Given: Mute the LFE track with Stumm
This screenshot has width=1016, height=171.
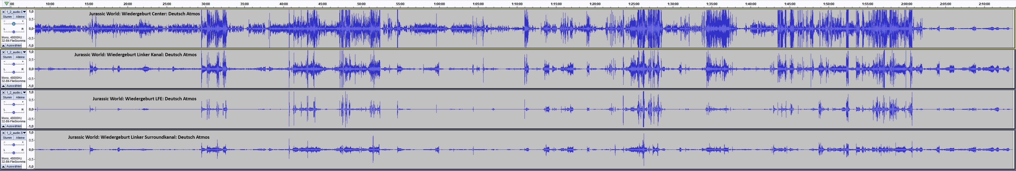Looking at the screenshot, I should click(7, 98).
